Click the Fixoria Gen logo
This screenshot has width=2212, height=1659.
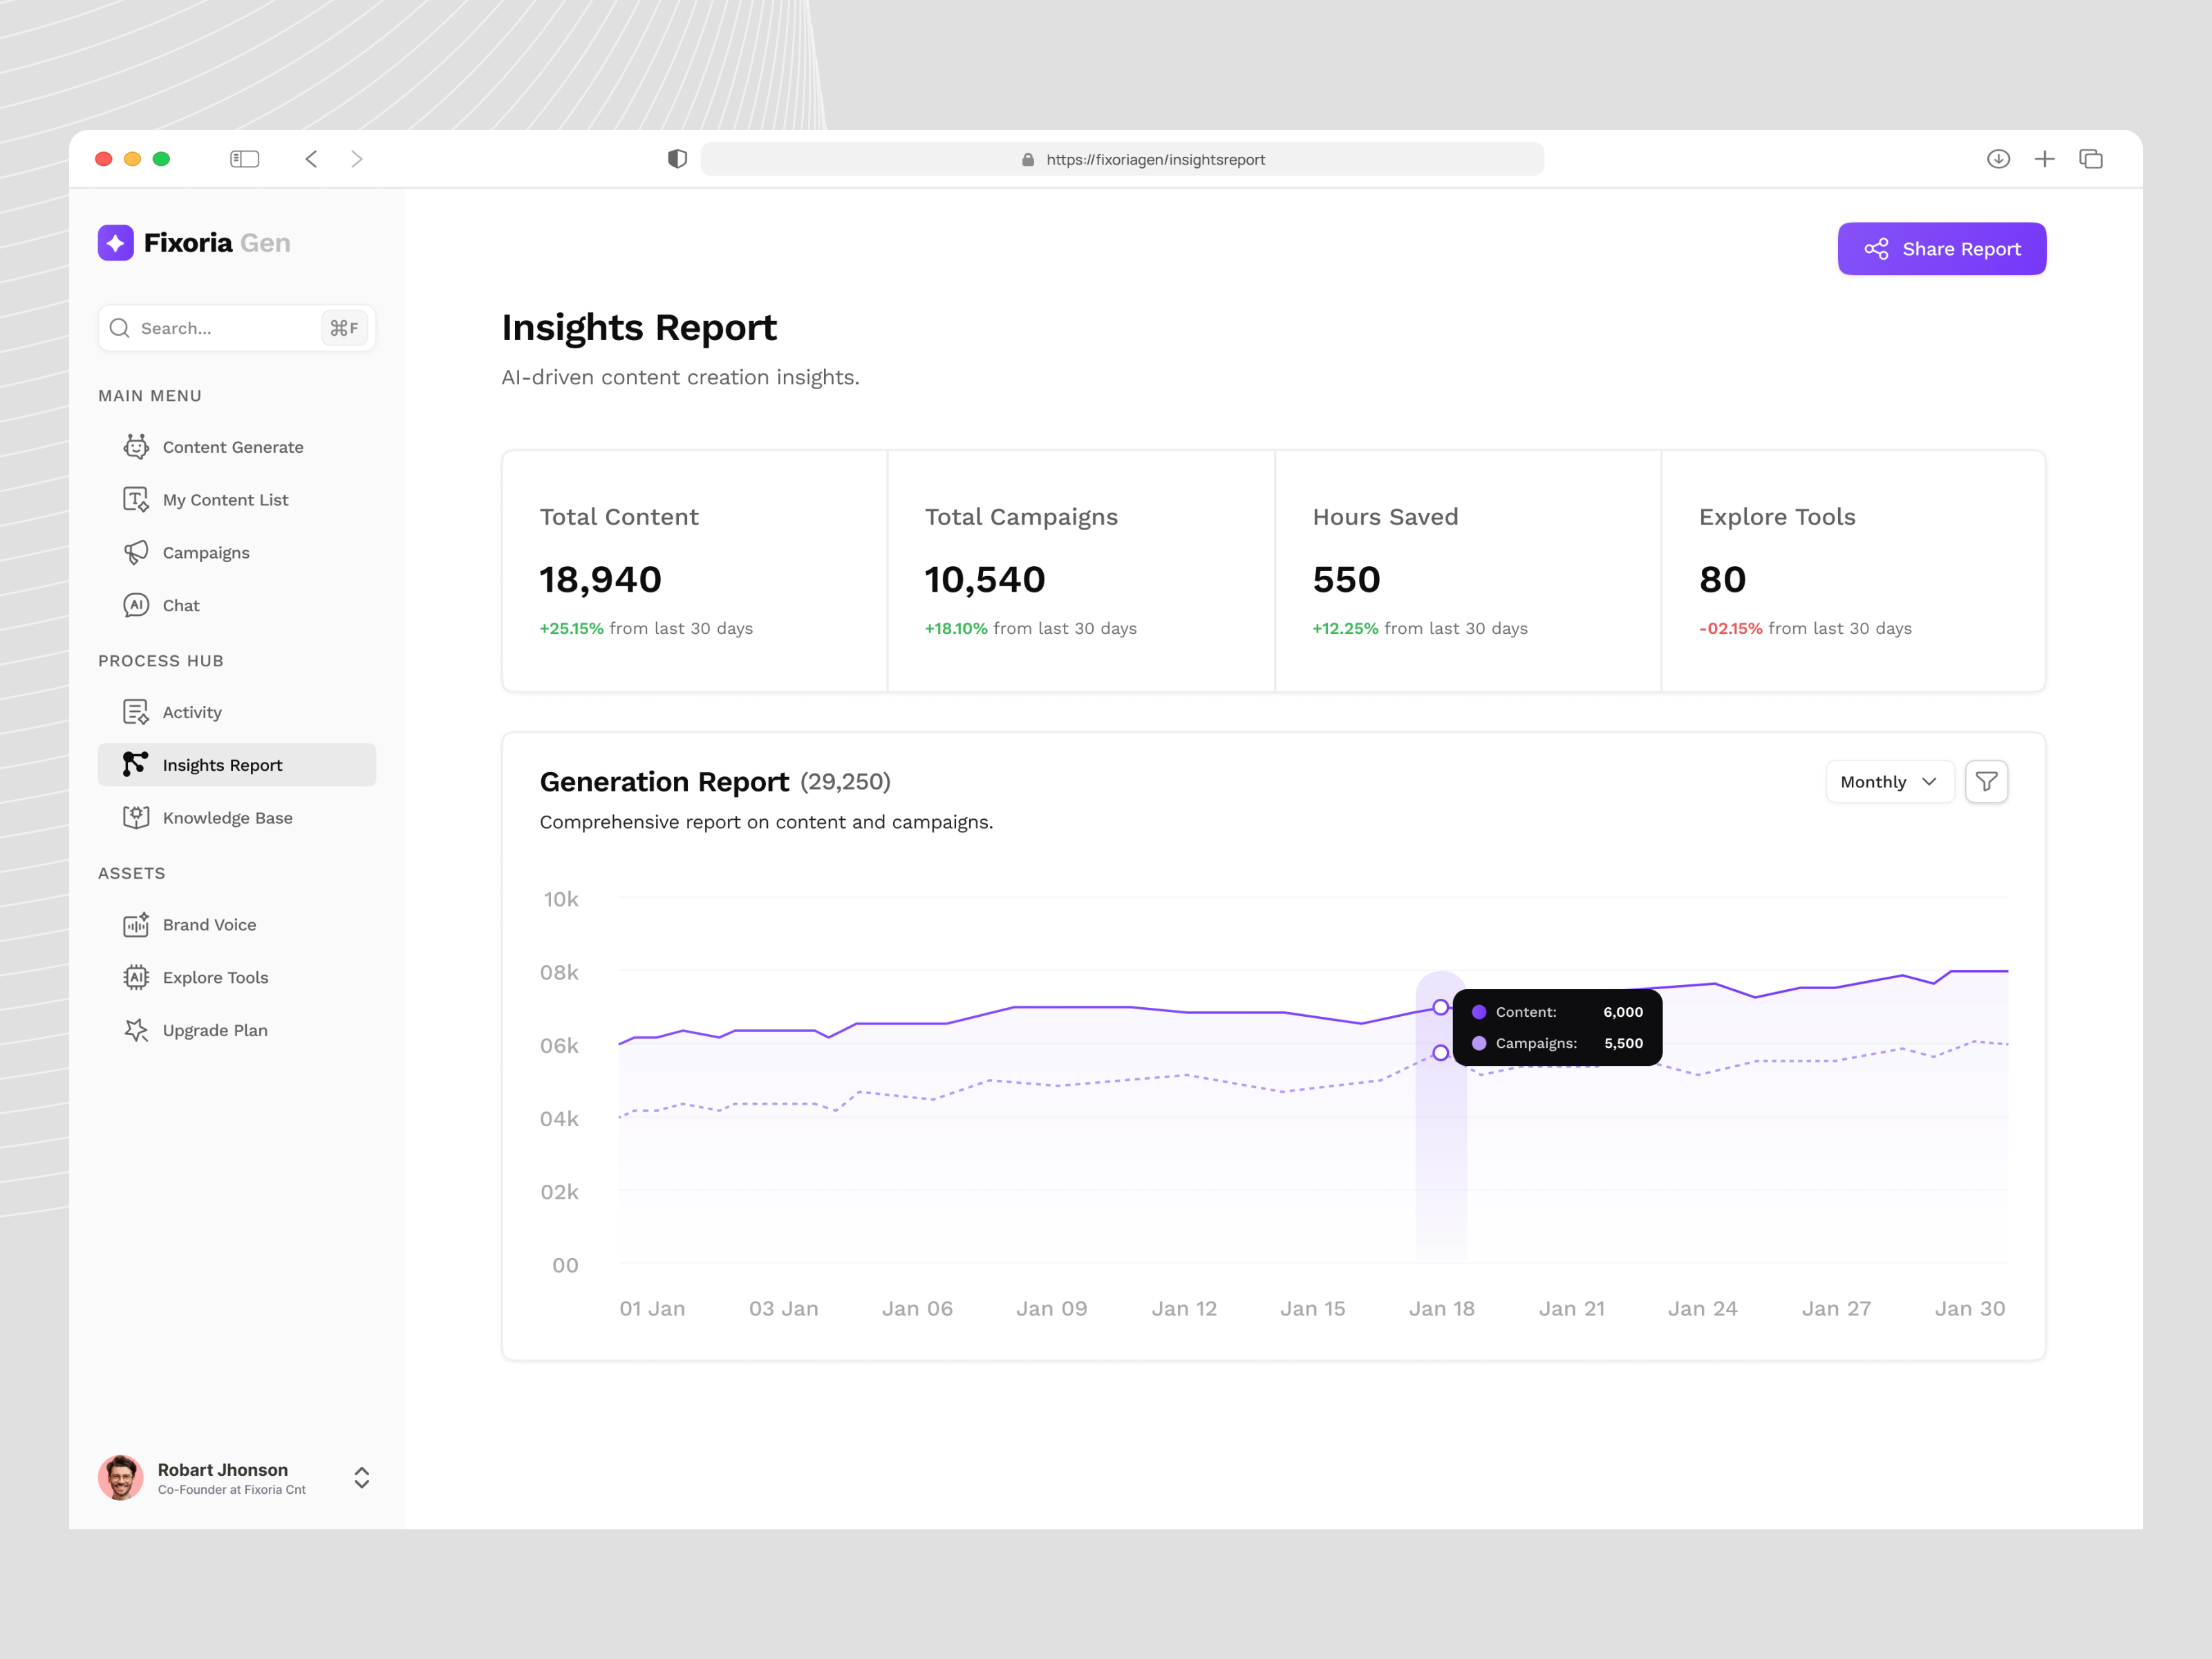(193, 242)
